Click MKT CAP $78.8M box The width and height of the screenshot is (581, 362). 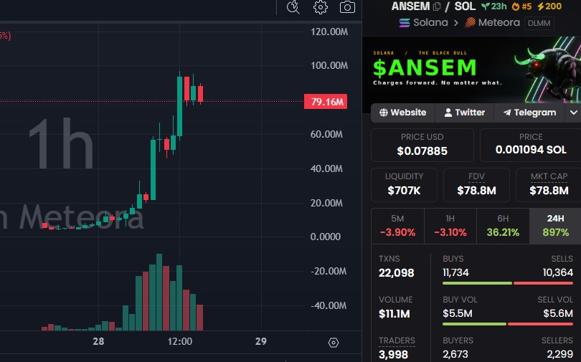(x=549, y=185)
